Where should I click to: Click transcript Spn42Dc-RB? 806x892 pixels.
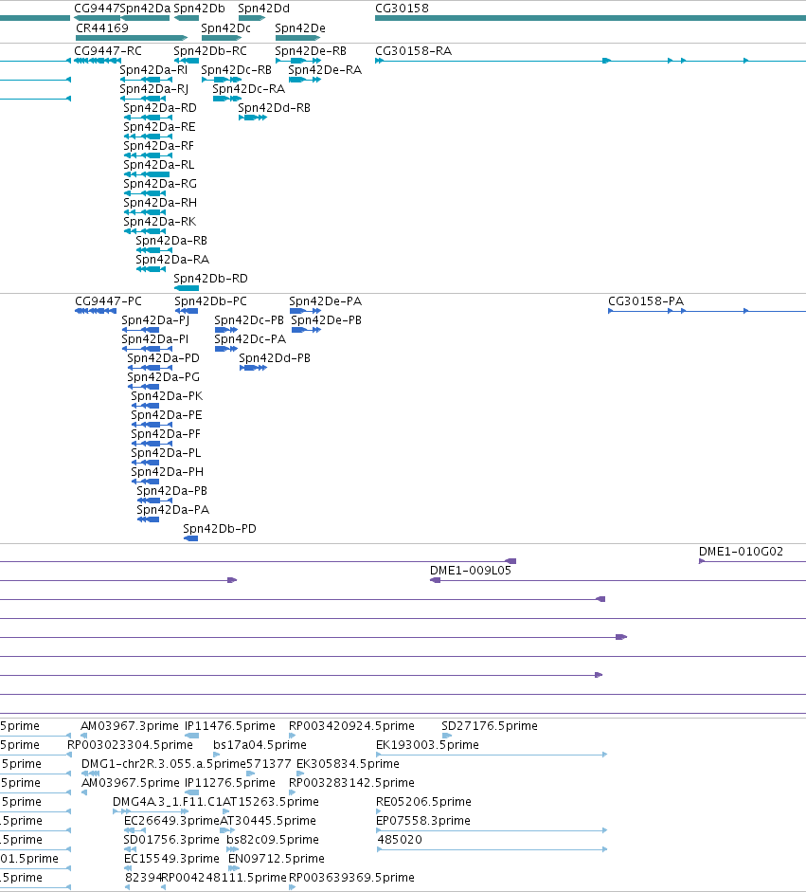coord(237,69)
